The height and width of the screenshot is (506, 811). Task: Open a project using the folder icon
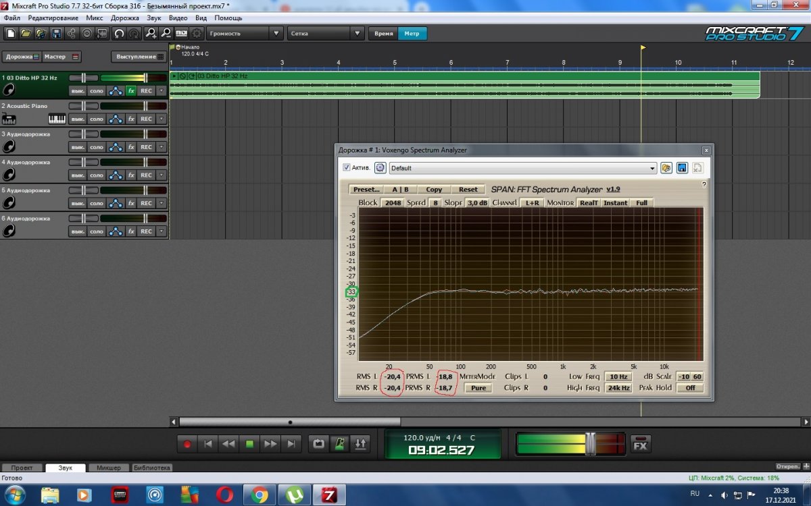pyautogui.click(x=26, y=33)
